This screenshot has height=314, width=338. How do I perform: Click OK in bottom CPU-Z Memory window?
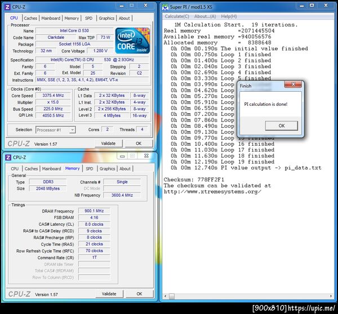click(x=139, y=294)
